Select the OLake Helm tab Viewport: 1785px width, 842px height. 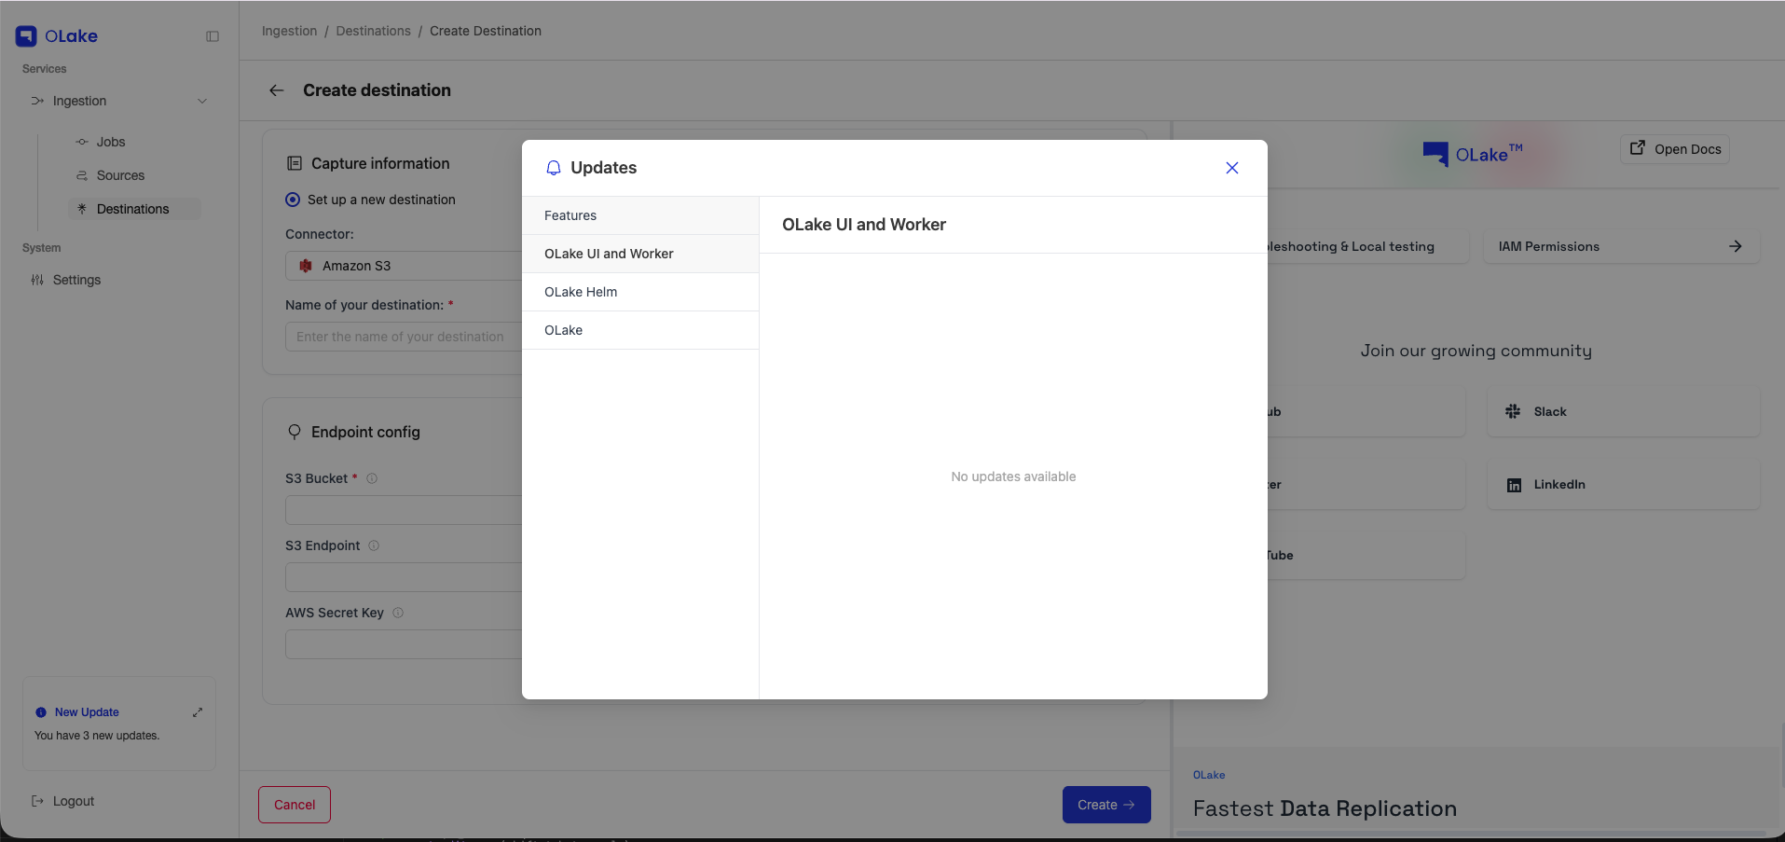[640, 292]
